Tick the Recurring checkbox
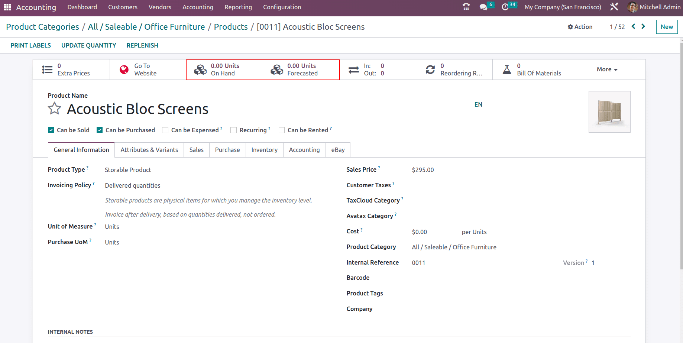The image size is (683, 343). [234, 130]
